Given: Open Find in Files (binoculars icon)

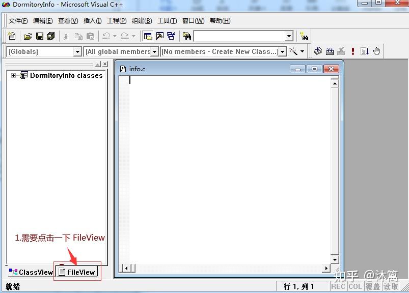Looking at the screenshot, I should coord(187,36).
